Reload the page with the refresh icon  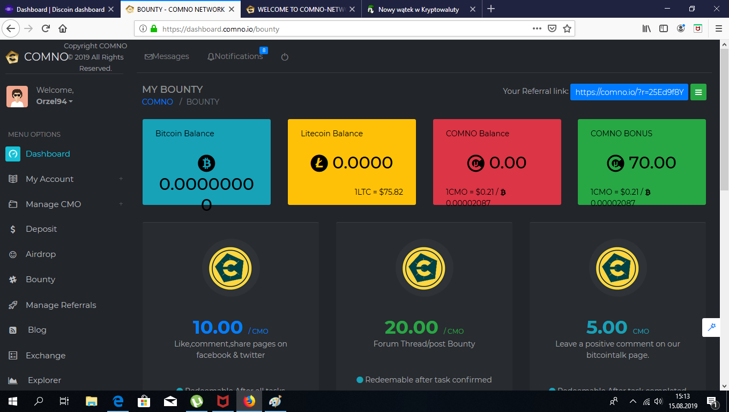tap(46, 29)
